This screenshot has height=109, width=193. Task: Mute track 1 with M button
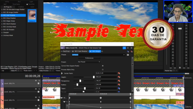pyautogui.click(x=36, y=81)
